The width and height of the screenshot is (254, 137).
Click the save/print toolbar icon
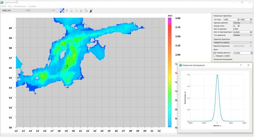(x=81, y=11)
